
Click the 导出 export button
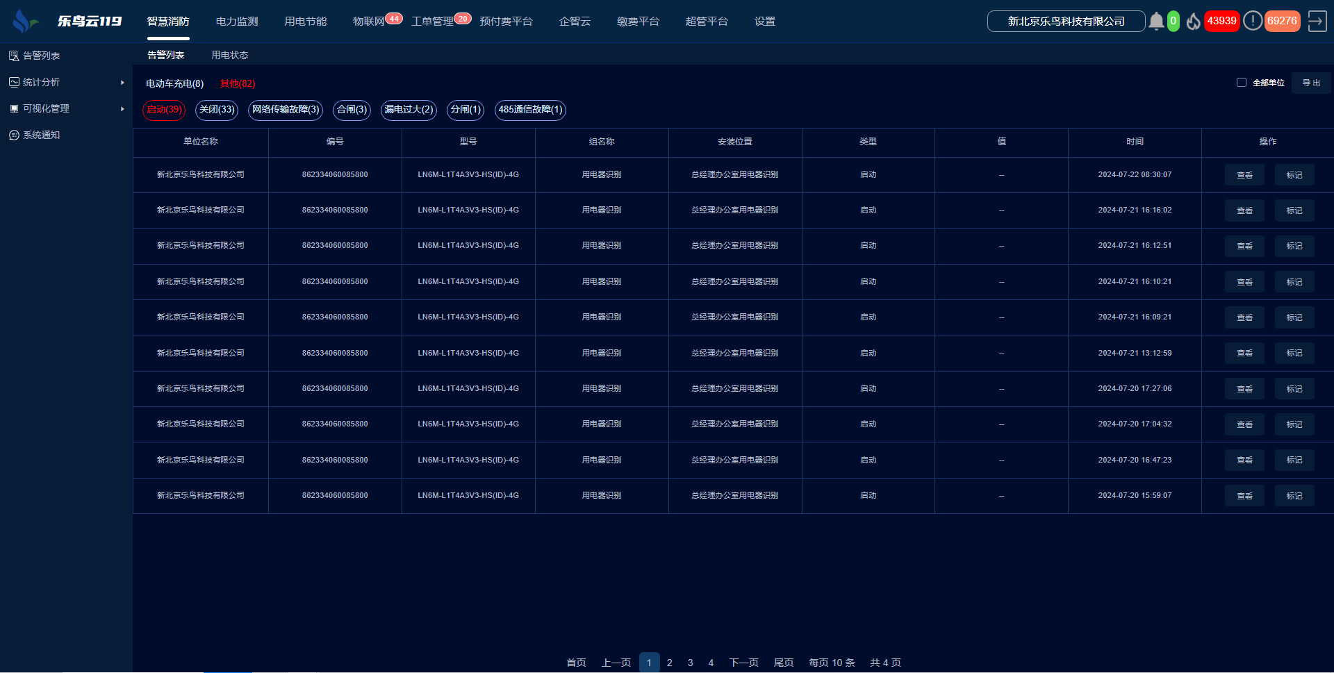[x=1310, y=83]
